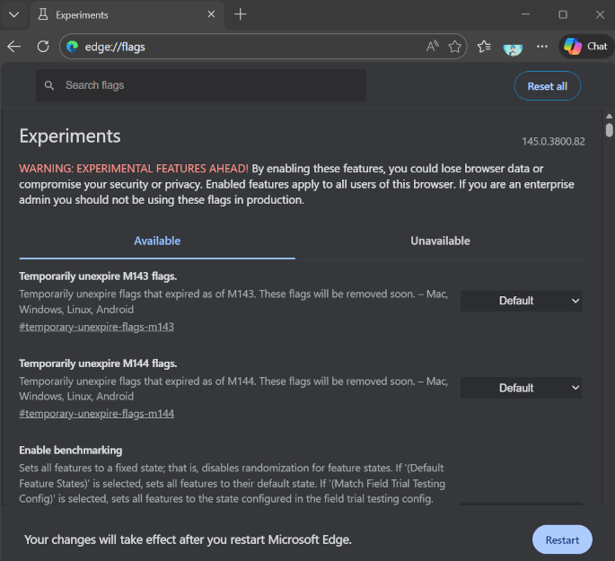The image size is (615, 561).
Task: Switch to the Unavailable tab
Action: [440, 241]
